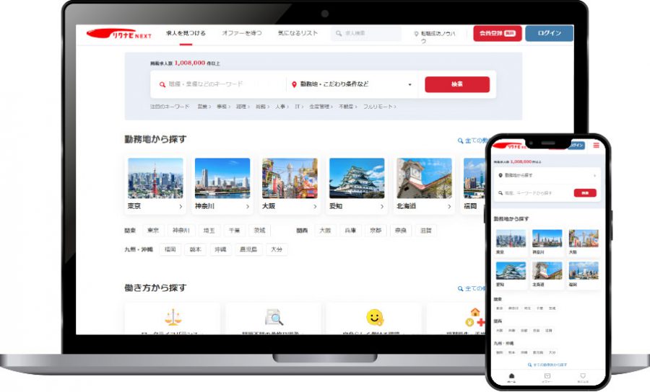Expand the 勤務地・こだわり条件など dropdown
The image size is (650, 392).
point(409,85)
